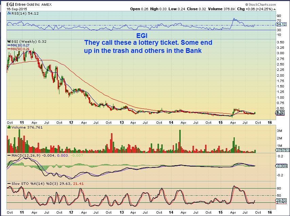The width and height of the screenshot is (290, 216).
Task: Click year 16 on the stochastic panel's time axis
Action: pos(270,212)
